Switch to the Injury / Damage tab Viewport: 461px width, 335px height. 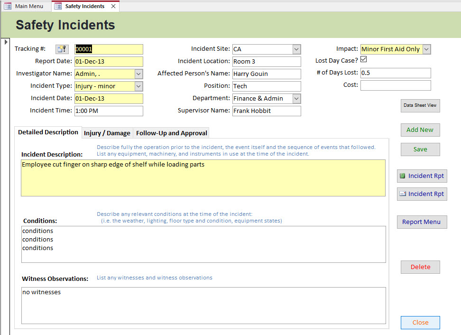(107, 133)
